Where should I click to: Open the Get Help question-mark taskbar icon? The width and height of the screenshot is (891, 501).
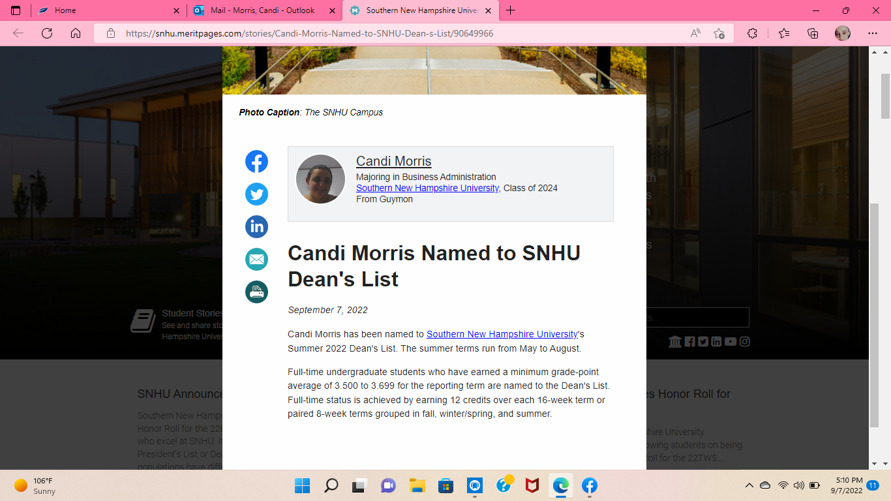tap(504, 485)
